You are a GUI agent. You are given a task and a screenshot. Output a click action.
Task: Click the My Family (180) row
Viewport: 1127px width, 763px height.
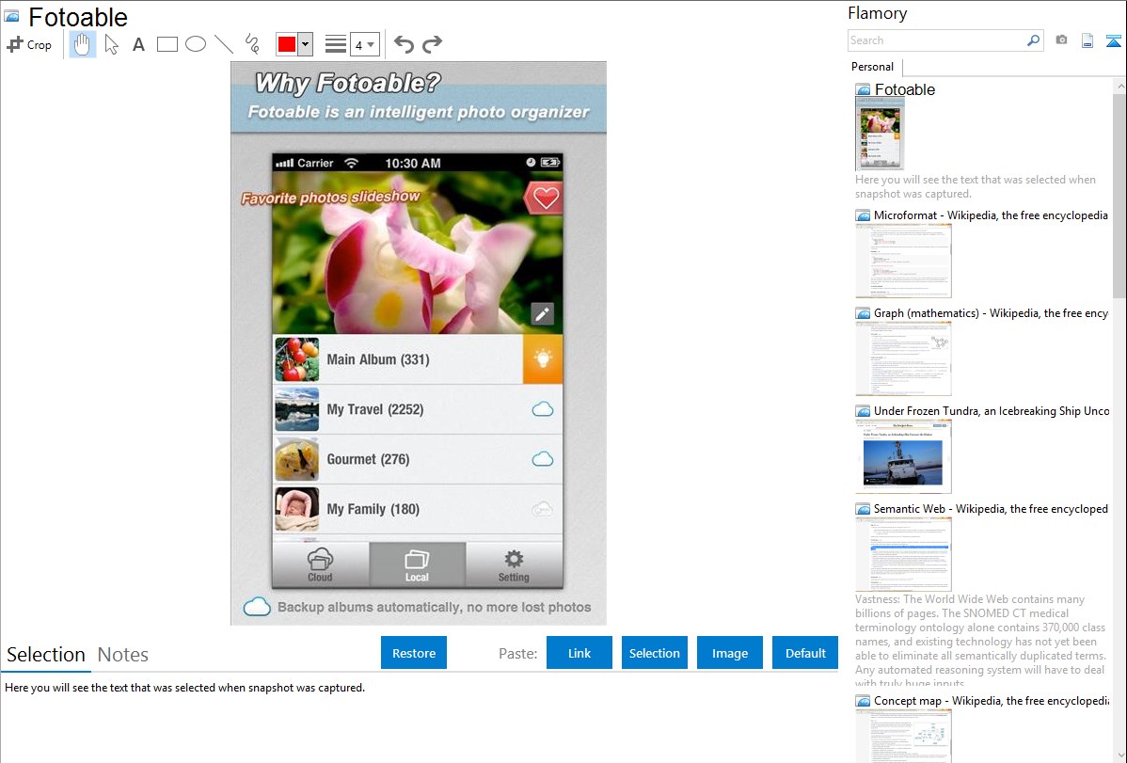(x=418, y=509)
